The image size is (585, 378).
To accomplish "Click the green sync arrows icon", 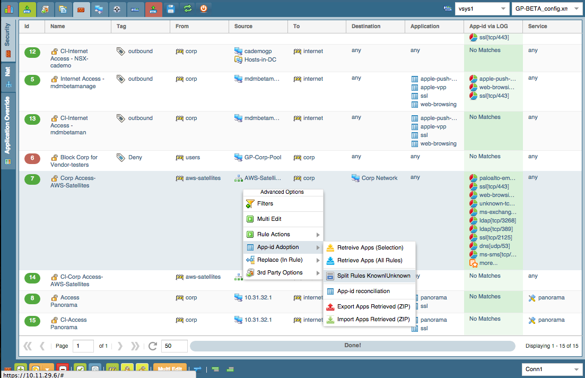I will [187, 9].
